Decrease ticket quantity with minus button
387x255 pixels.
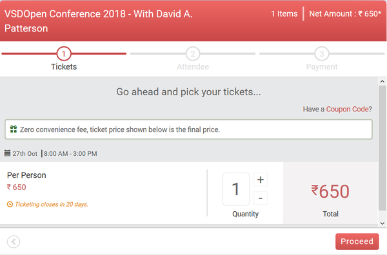(x=261, y=198)
